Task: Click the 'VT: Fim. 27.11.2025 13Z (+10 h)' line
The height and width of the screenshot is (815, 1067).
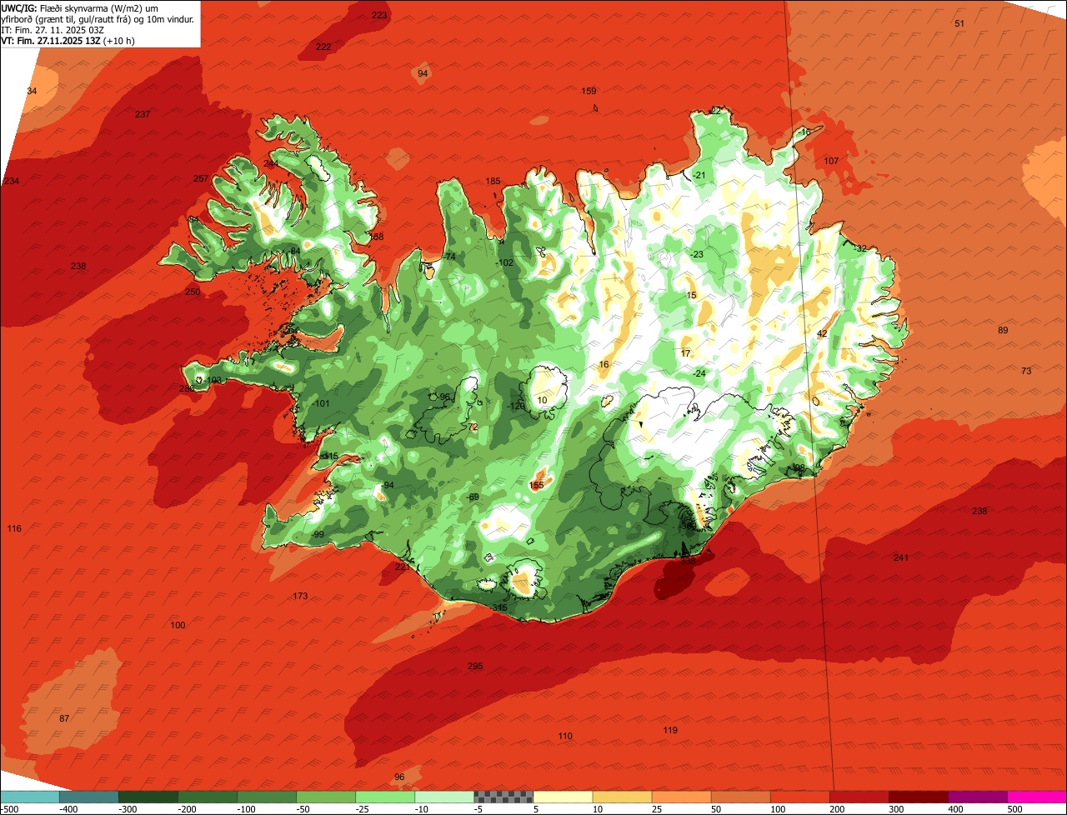Action: 68,40
